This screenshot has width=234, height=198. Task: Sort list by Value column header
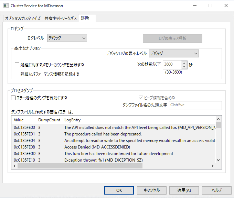click(24, 120)
